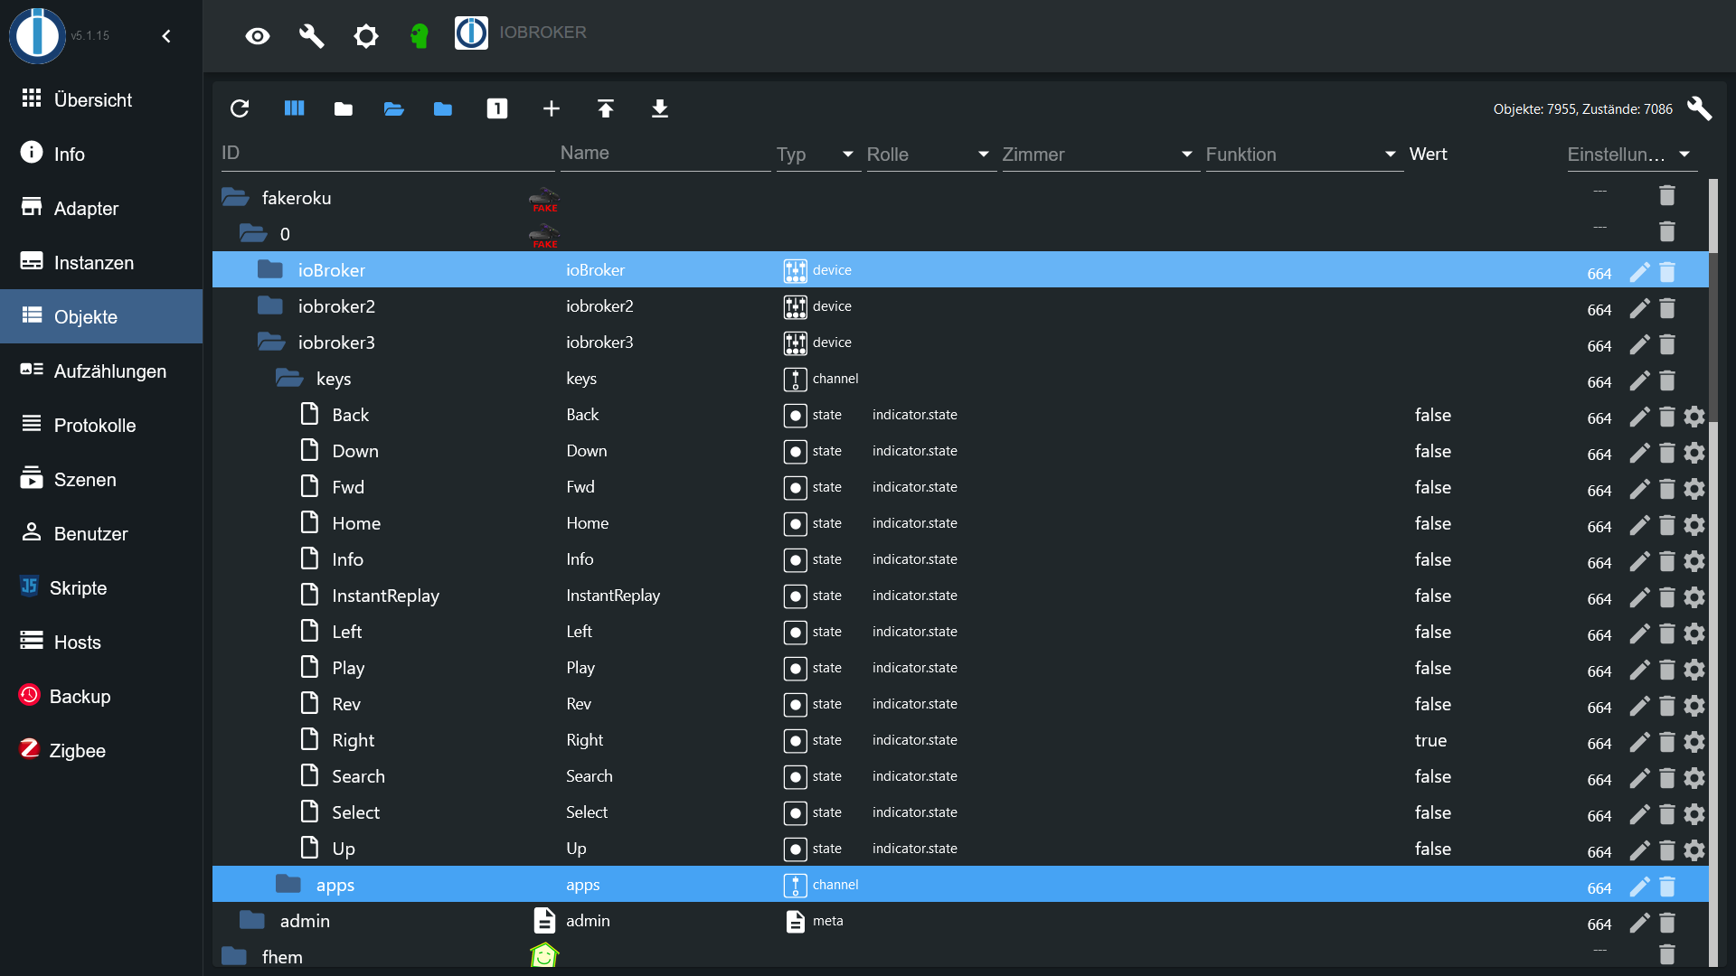1736x976 pixels.
Task: Add a new object with plus icon
Action: click(552, 108)
